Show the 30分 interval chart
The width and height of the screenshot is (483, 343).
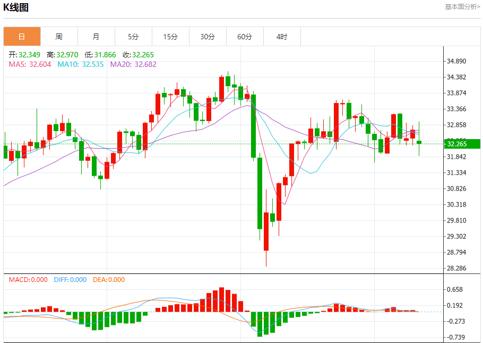[208, 37]
